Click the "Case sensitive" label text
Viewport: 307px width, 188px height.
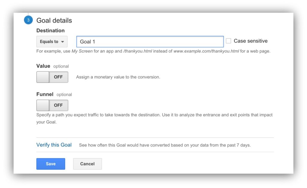tap(251, 41)
